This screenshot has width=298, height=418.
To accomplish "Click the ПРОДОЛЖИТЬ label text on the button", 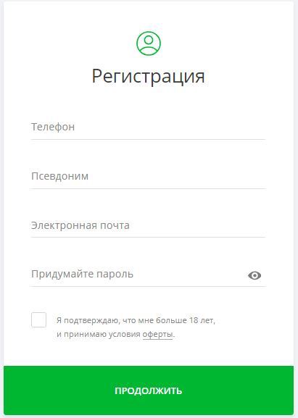I will 149,390.
